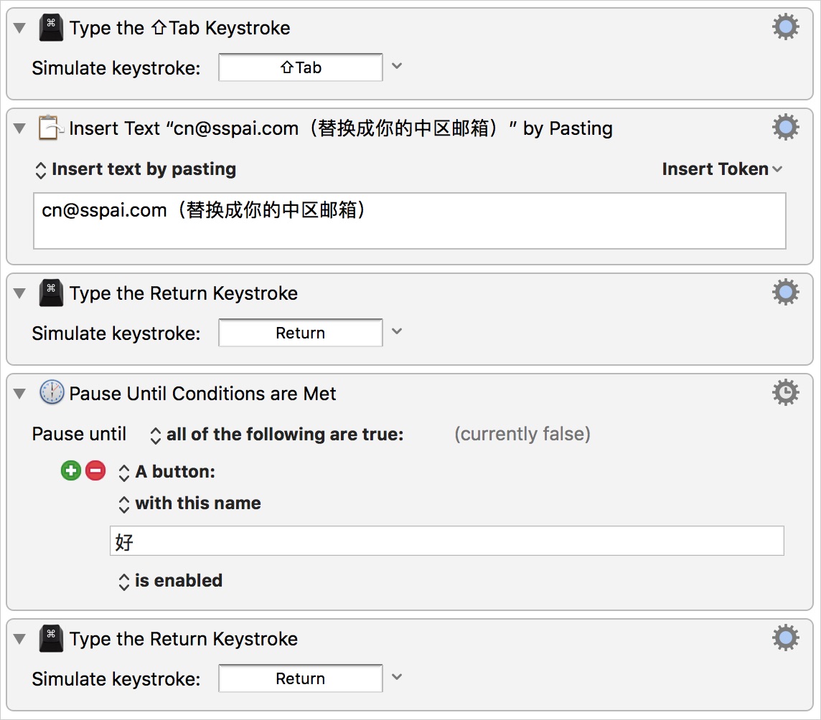Click the ⇧Tab simulate keystroke field

[300, 67]
